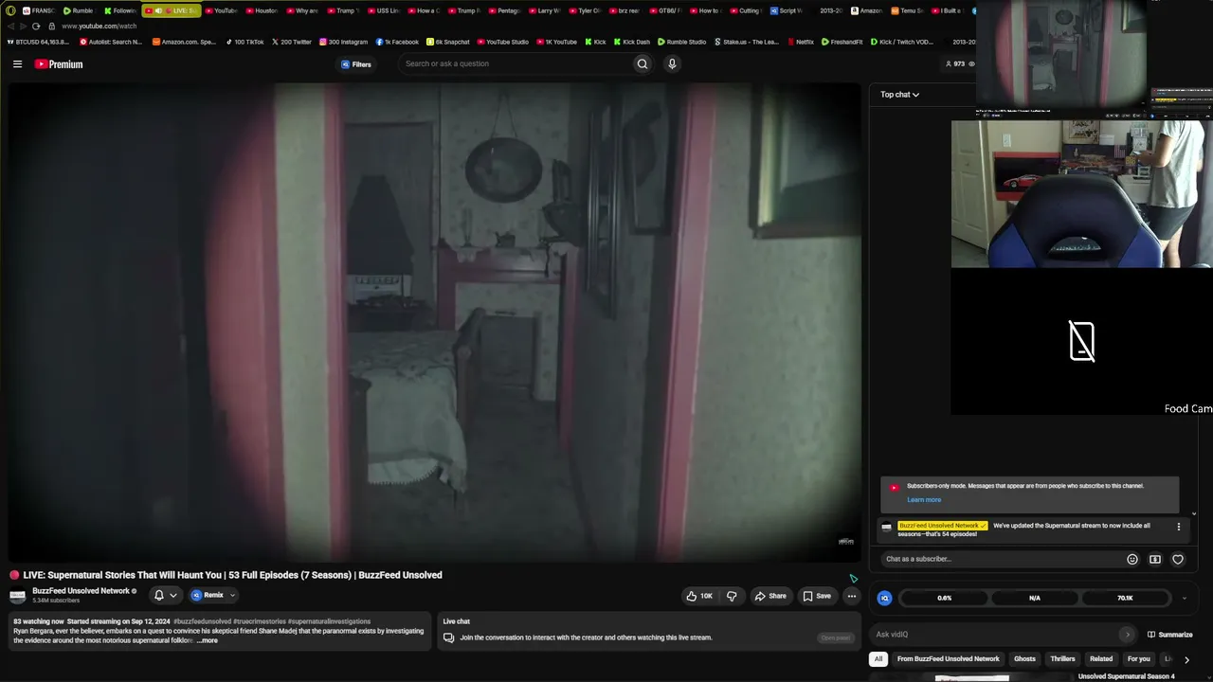
Task: Select the Related category chip
Action: [x=1101, y=659]
